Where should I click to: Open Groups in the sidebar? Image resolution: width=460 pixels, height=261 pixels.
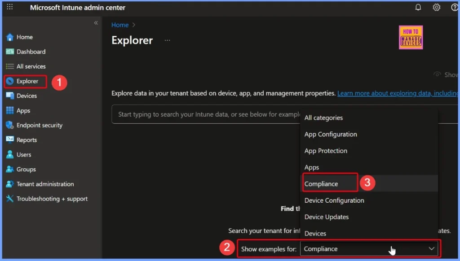(x=26, y=170)
